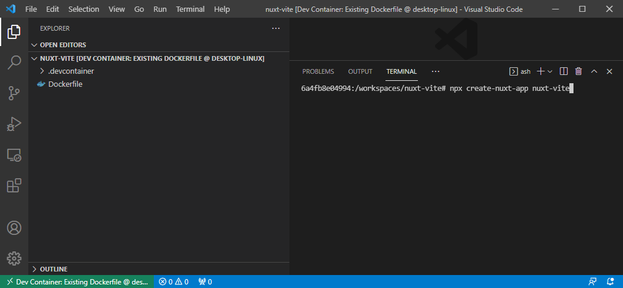Select the TERMINAL tab
The image size is (623, 288).
402,71
